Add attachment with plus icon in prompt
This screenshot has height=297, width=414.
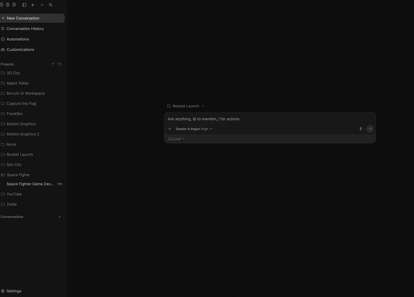tap(170, 129)
